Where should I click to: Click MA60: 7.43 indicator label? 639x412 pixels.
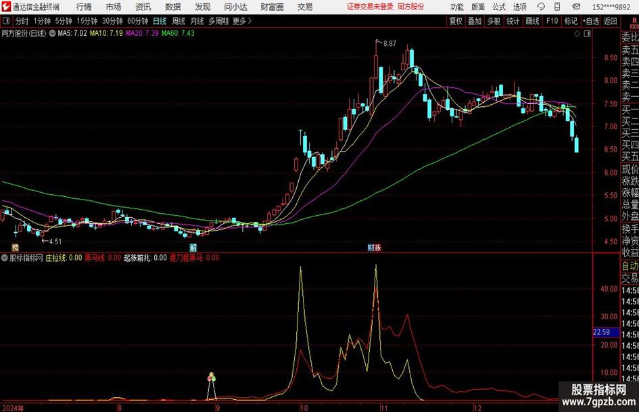point(178,33)
